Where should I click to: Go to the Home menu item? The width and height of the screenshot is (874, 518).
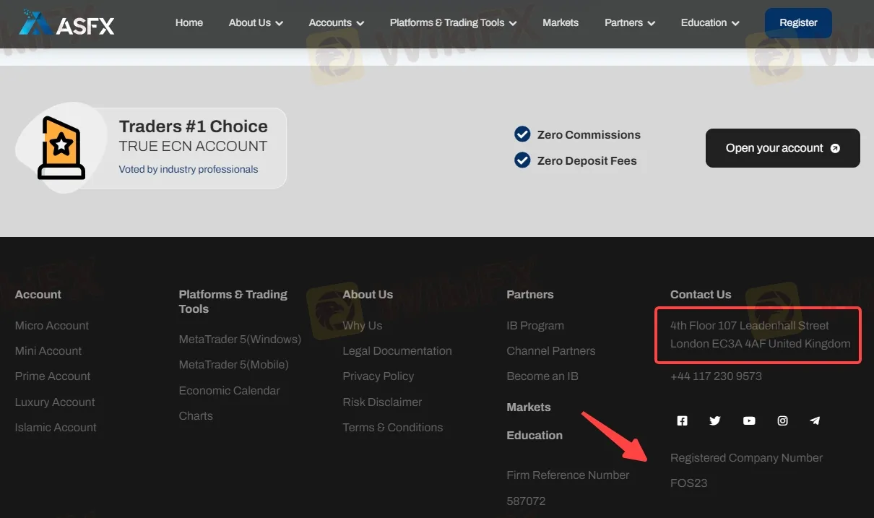189,23
